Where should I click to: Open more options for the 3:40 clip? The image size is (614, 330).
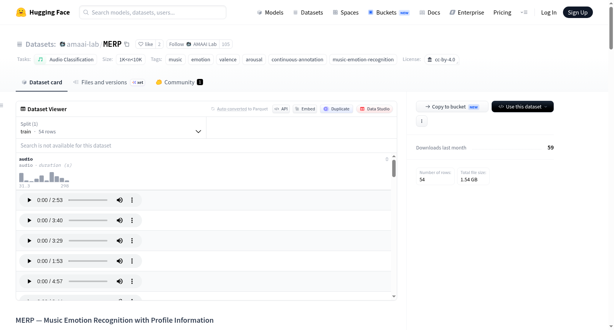coord(132,220)
